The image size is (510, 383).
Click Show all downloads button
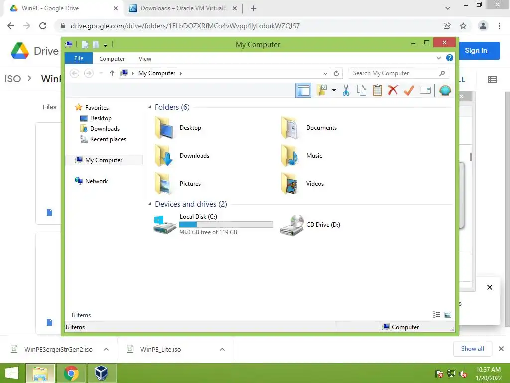[472, 349]
